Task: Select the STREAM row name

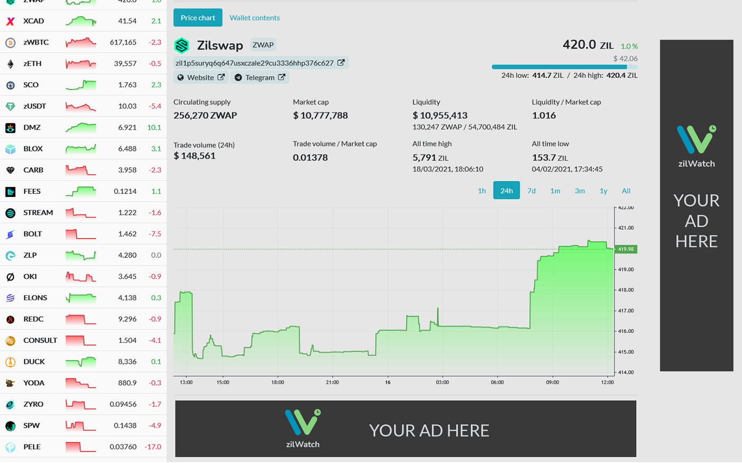Action: pyautogui.click(x=38, y=213)
